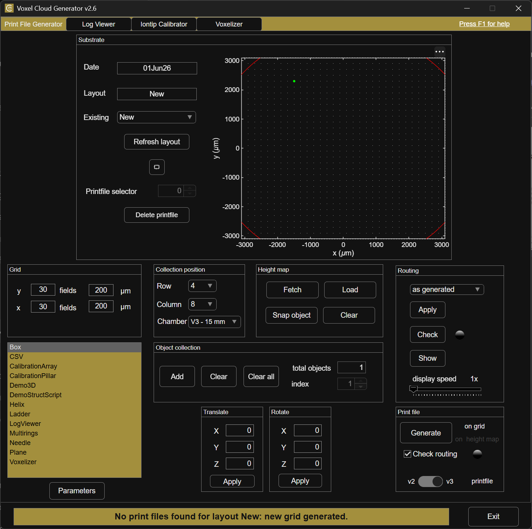Click the total objects field
This screenshot has width=532, height=529.
pyautogui.click(x=351, y=367)
